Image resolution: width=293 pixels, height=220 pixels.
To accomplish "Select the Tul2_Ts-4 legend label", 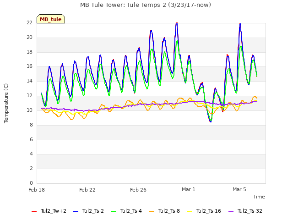I will pyautogui.click(x=131, y=211).
